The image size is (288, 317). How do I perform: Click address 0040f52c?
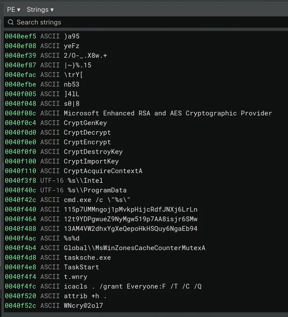pyautogui.click(x=21, y=306)
